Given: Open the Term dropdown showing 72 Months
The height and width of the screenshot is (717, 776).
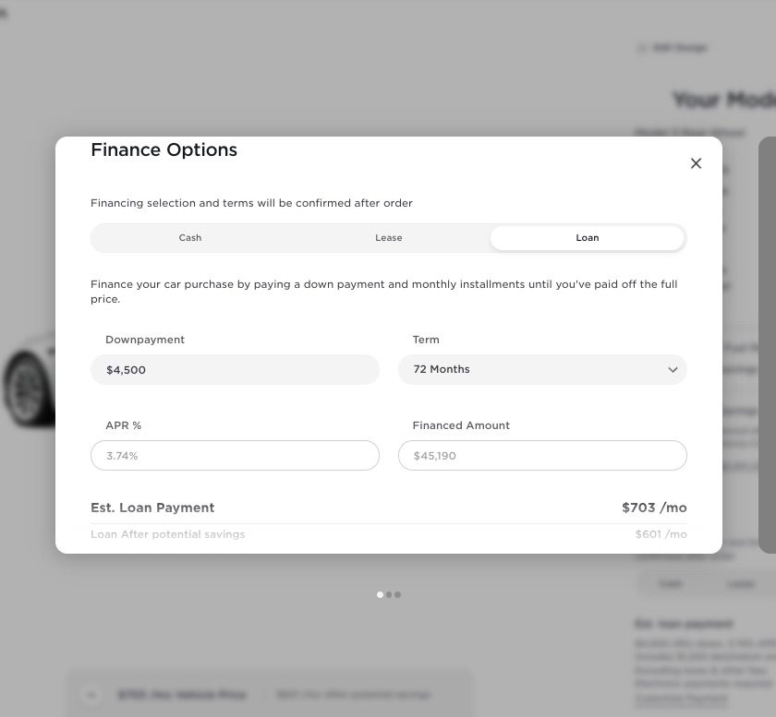Looking at the screenshot, I should tap(542, 369).
